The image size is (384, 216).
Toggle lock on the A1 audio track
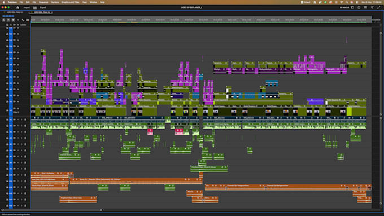7,120
